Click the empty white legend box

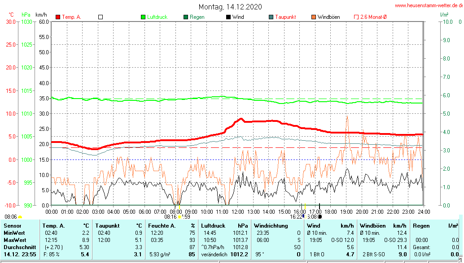click(x=101, y=17)
